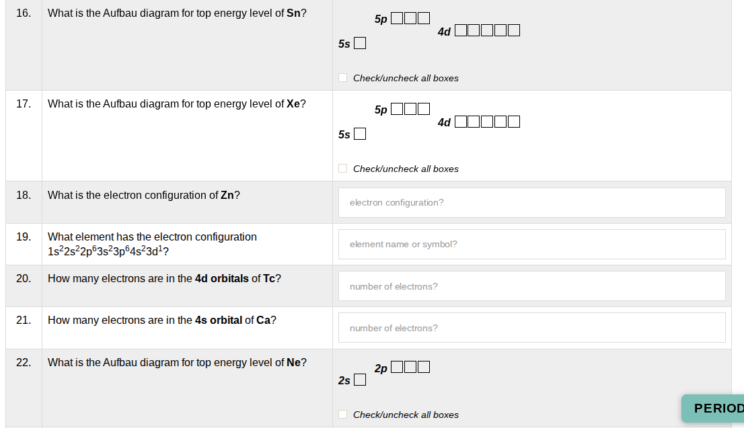The height and width of the screenshot is (428, 744).
Task: Check the first 4d orbital box for Sn
Action: coord(460,30)
